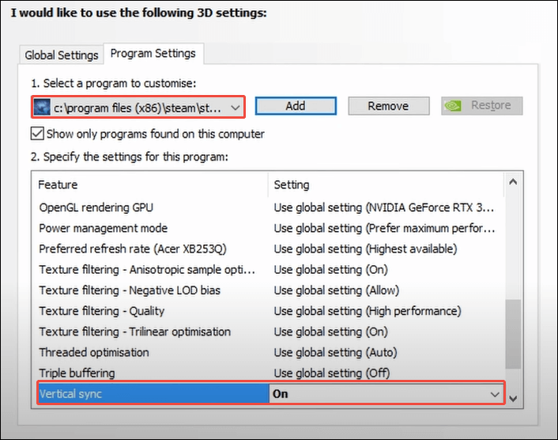558x440 pixels.
Task: Select the Preferred refresh rate feature row
Action: [x=130, y=248]
